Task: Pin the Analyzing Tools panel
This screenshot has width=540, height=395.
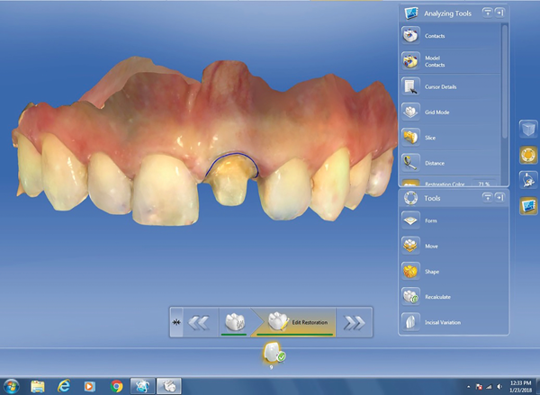Action: (500, 12)
